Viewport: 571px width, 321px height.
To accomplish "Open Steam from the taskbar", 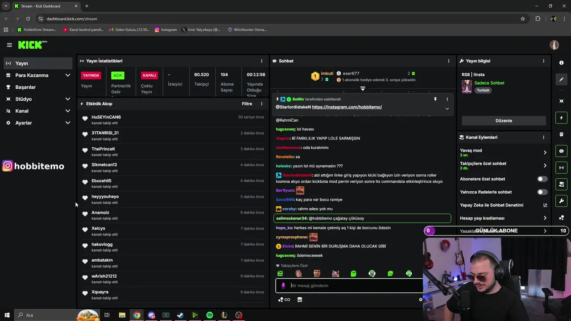I will coord(180,315).
